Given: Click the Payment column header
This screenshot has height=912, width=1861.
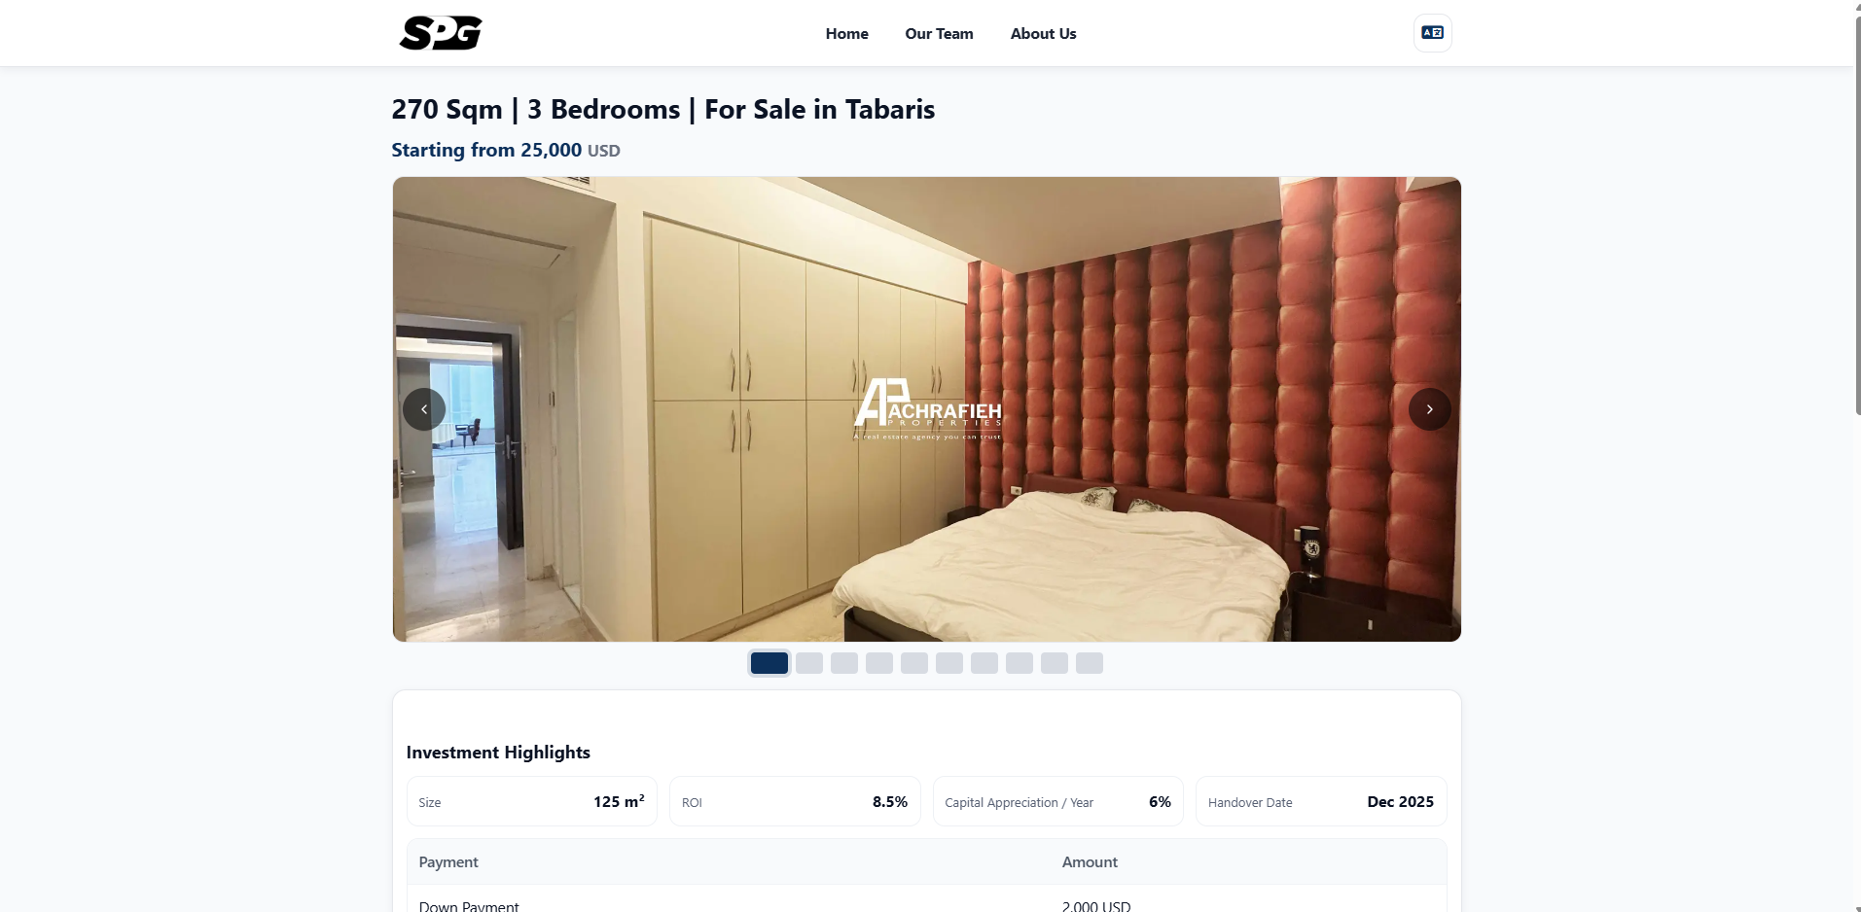Looking at the screenshot, I should (x=448, y=862).
